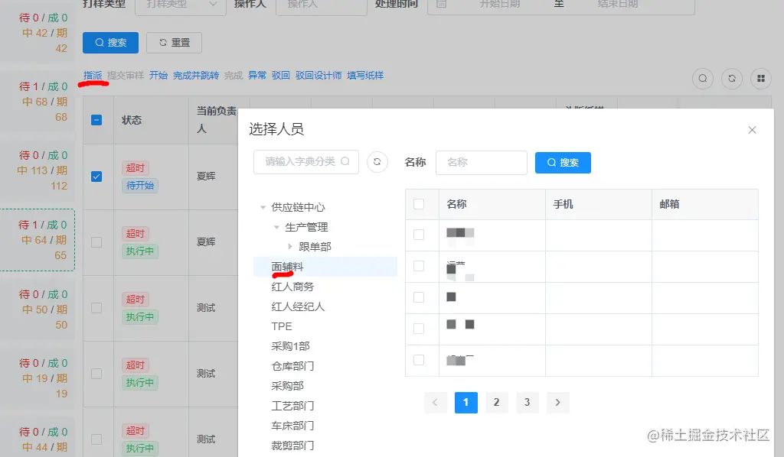Select 仓库部门 in the department tree

tap(292, 366)
